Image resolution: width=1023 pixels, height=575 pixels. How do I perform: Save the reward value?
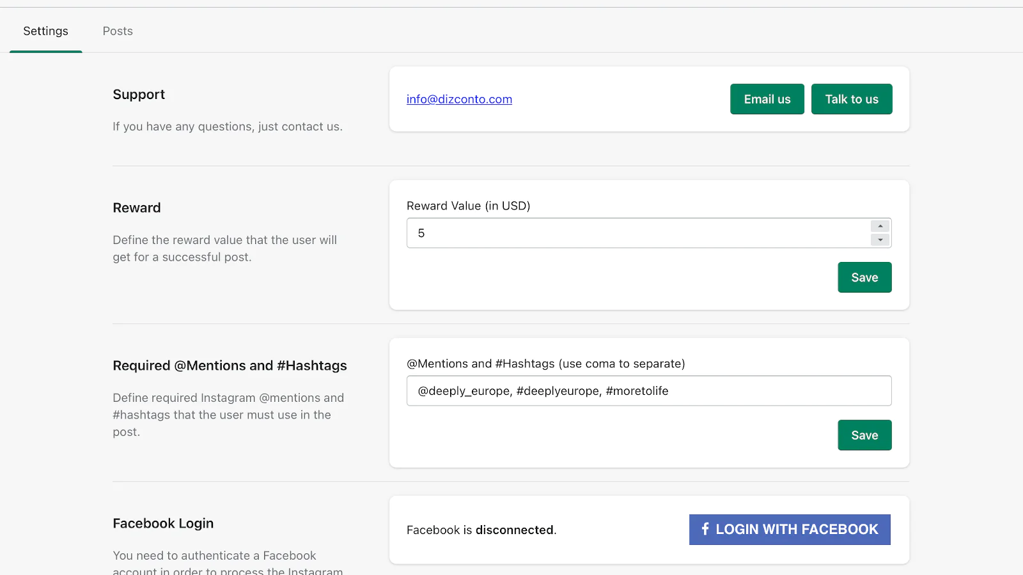point(864,277)
